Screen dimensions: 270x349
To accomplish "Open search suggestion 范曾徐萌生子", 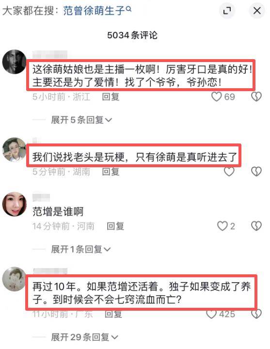I will coord(94,11).
